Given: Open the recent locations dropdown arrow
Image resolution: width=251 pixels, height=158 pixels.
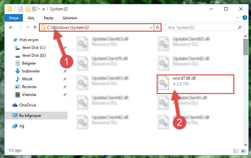Looking at the screenshot, I should pos(28,27).
